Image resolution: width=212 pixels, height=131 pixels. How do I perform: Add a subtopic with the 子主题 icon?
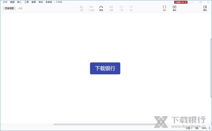91,8
